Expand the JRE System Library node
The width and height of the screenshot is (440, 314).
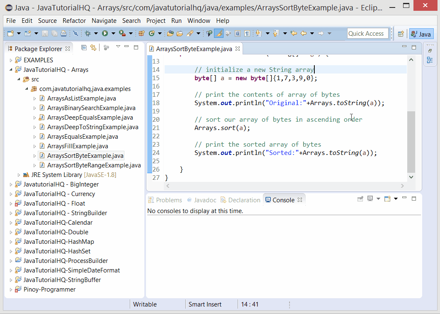(x=19, y=174)
